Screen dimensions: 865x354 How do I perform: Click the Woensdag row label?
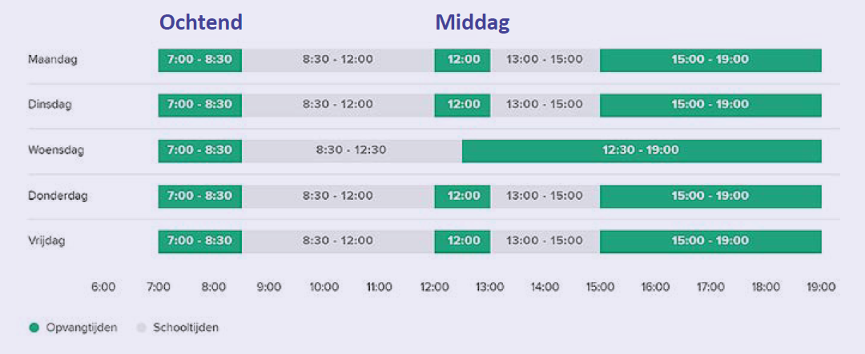pyautogui.click(x=56, y=150)
